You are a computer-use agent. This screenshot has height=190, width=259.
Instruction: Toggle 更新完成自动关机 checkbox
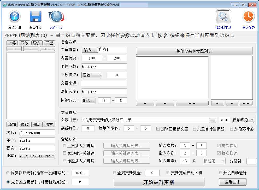(x=168, y=173)
